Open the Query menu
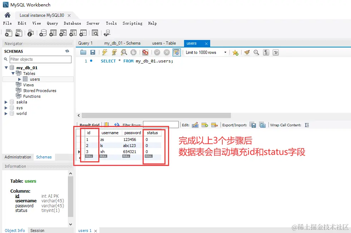 [x=53, y=23]
